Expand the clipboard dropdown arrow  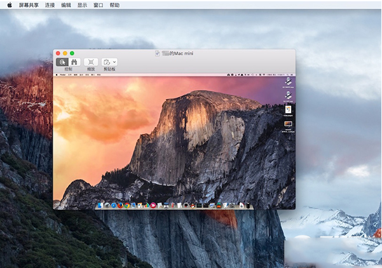coord(114,62)
